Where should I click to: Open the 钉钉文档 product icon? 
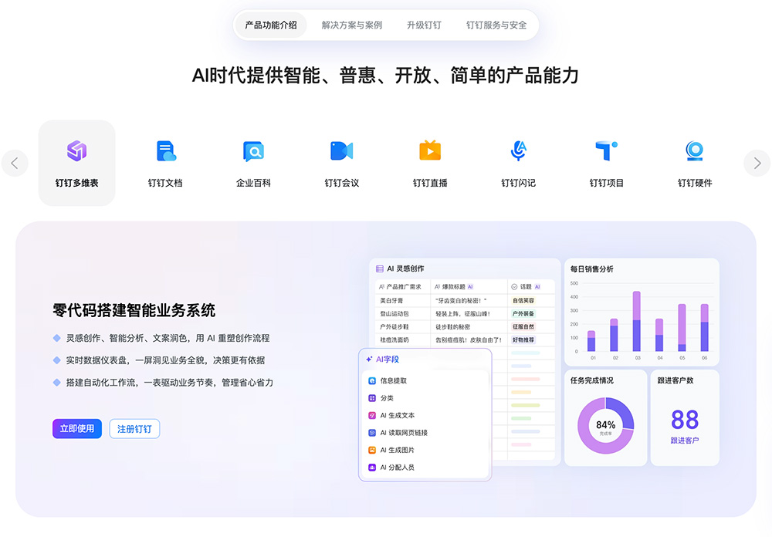click(165, 150)
